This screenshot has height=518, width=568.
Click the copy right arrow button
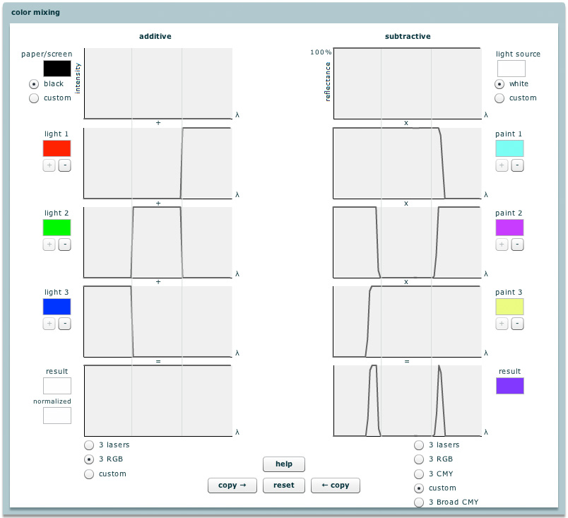point(232,485)
